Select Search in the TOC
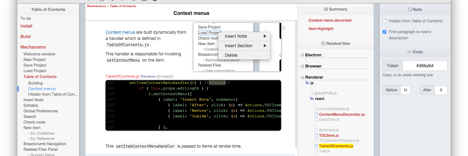 pyautogui.click(x=30, y=117)
